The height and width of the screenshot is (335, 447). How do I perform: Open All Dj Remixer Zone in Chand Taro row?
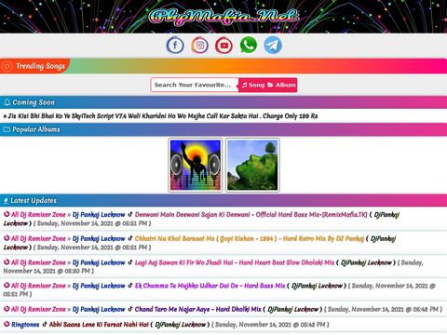point(38,309)
